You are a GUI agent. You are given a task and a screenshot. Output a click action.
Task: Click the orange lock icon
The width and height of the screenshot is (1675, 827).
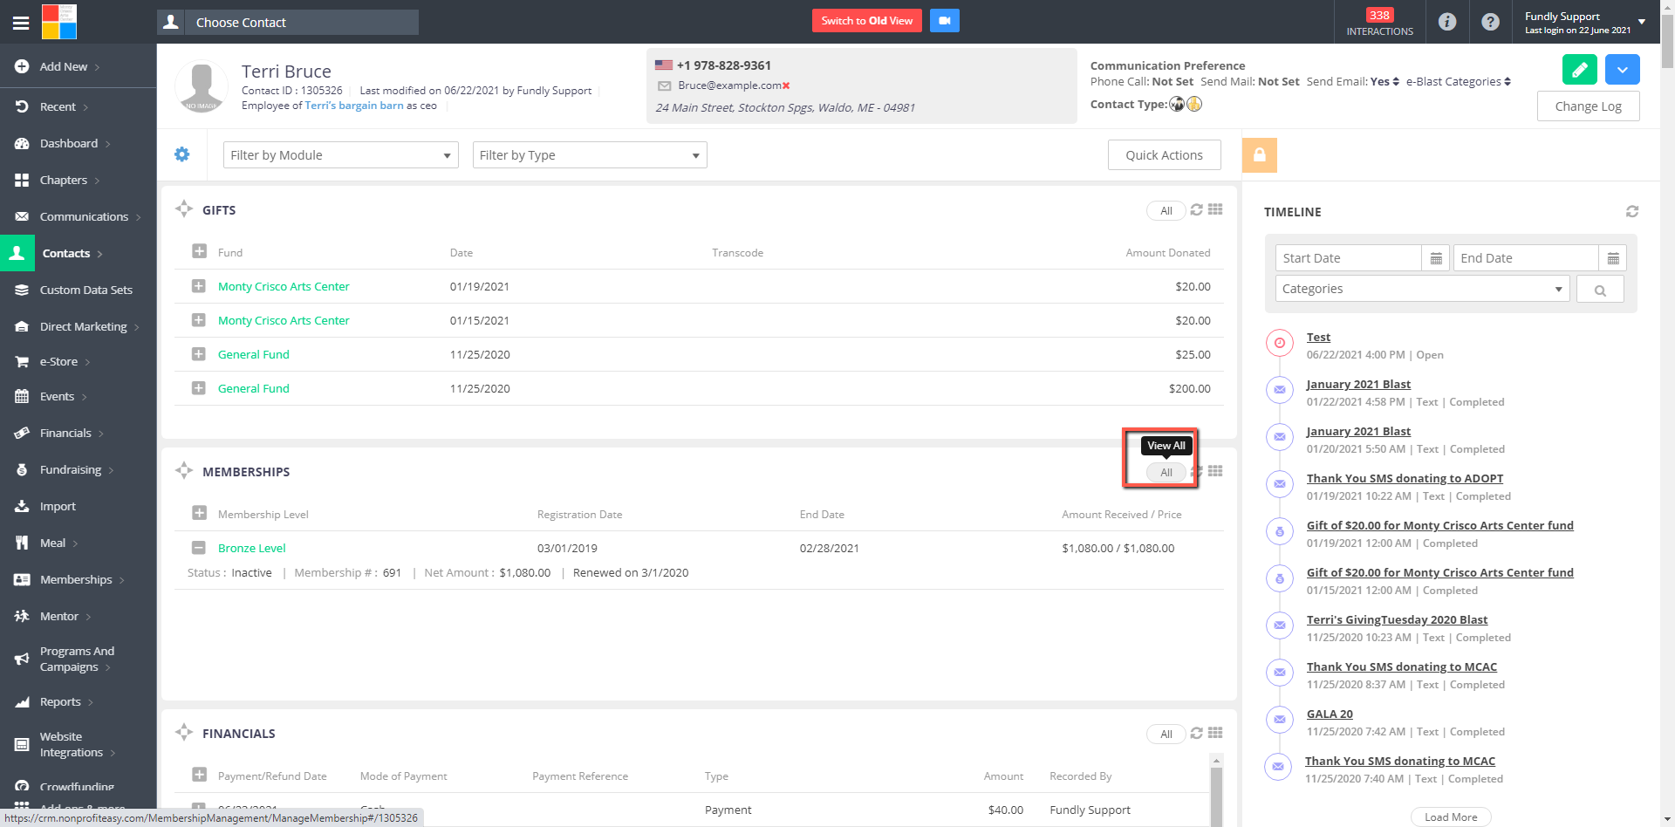tap(1260, 154)
